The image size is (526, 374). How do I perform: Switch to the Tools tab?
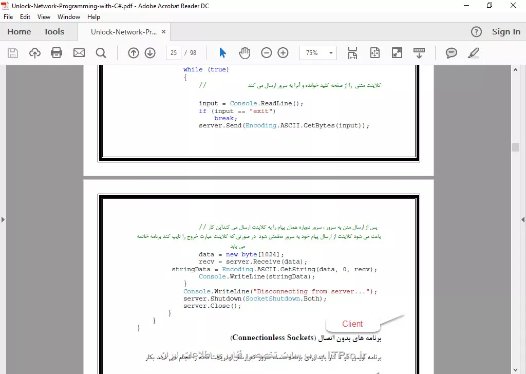pyautogui.click(x=53, y=31)
